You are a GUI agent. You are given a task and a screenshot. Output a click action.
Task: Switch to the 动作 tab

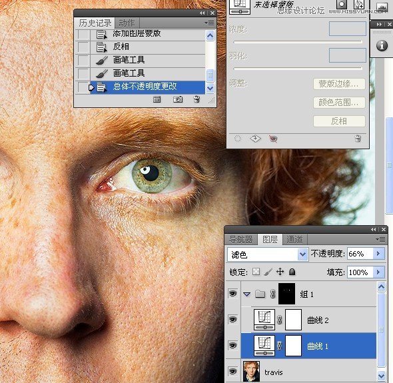click(x=127, y=23)
